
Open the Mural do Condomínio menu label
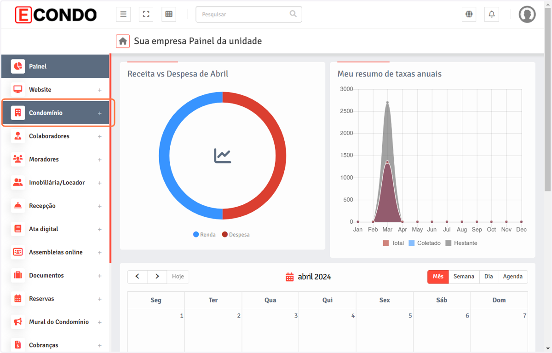tap(59, 322)
